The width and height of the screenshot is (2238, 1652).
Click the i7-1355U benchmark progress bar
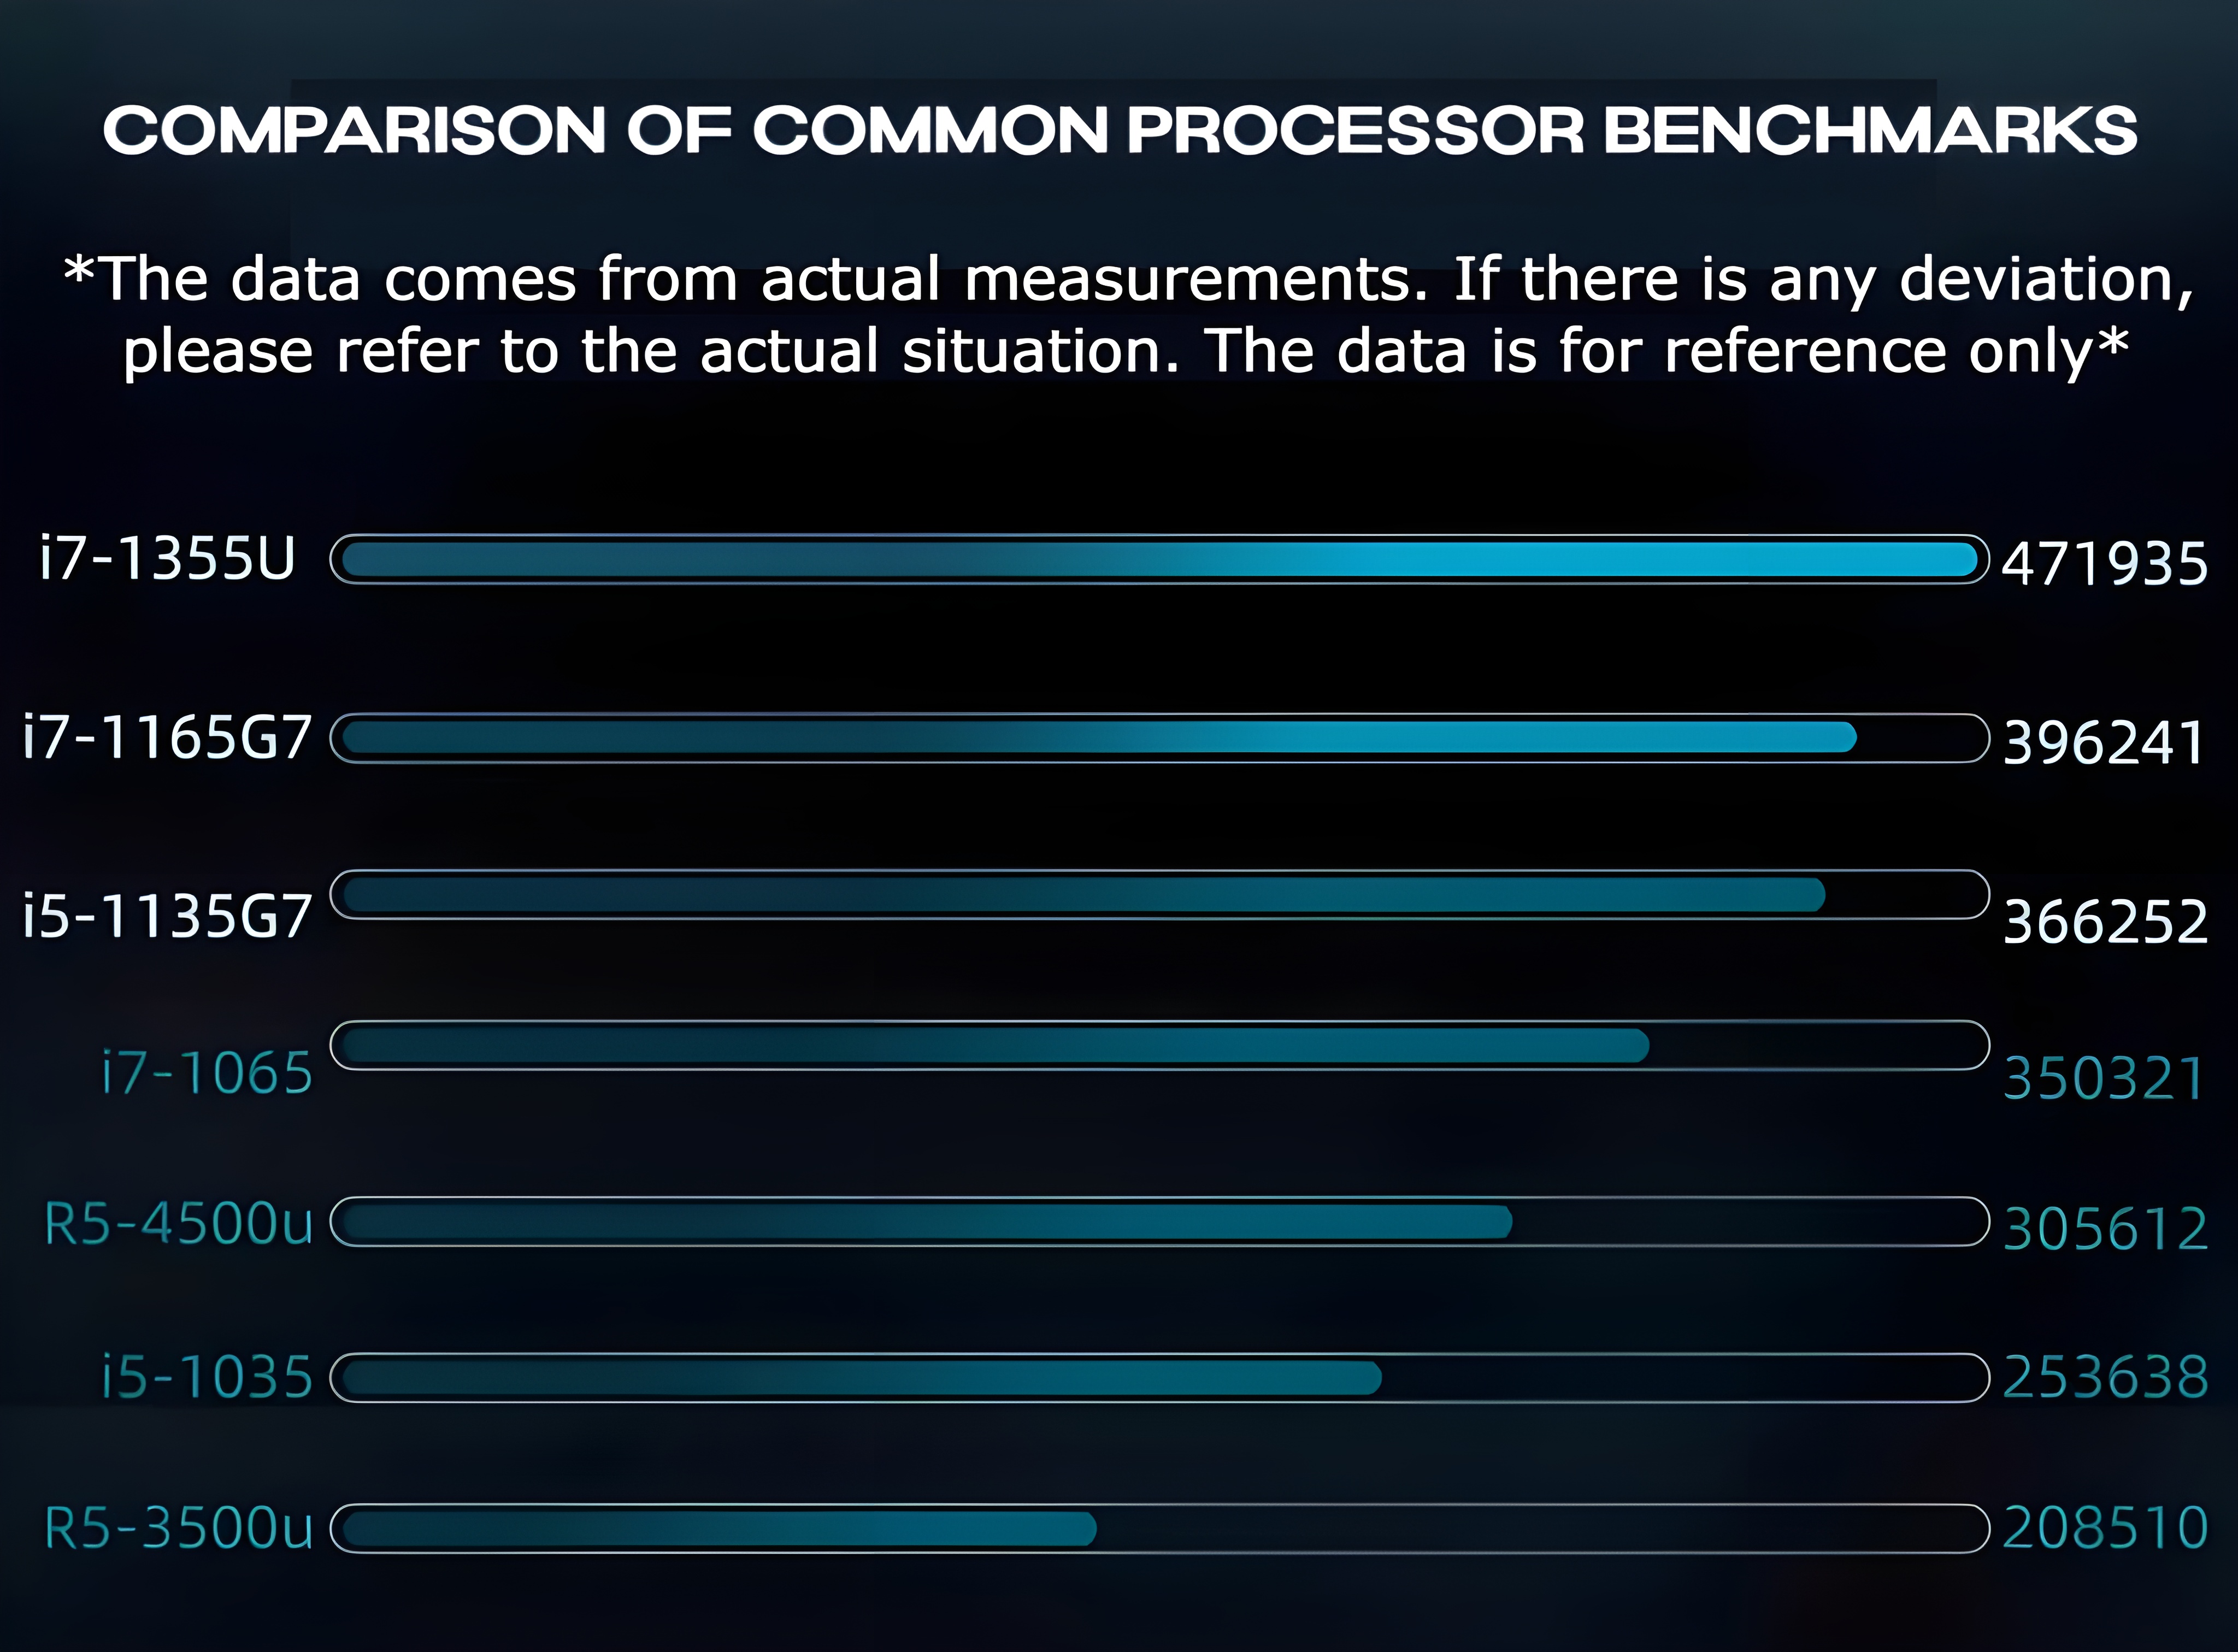coord(1159,560)
